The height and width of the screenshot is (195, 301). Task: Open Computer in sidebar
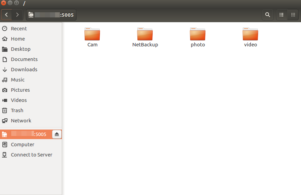click(31, 144)
